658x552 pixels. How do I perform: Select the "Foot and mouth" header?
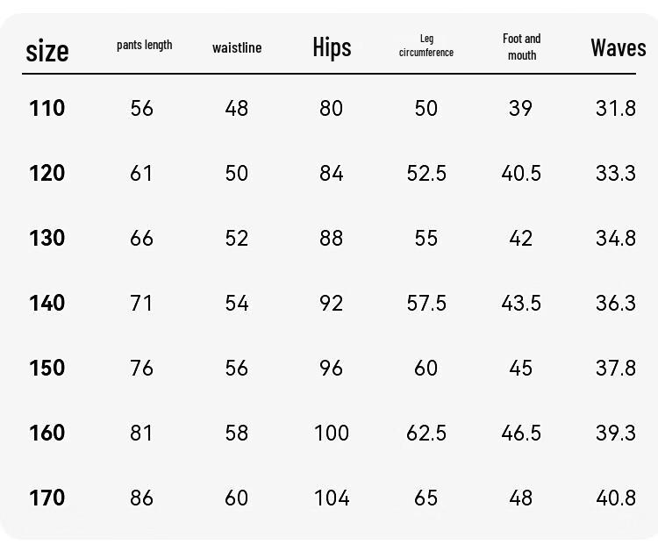(521, 47)
